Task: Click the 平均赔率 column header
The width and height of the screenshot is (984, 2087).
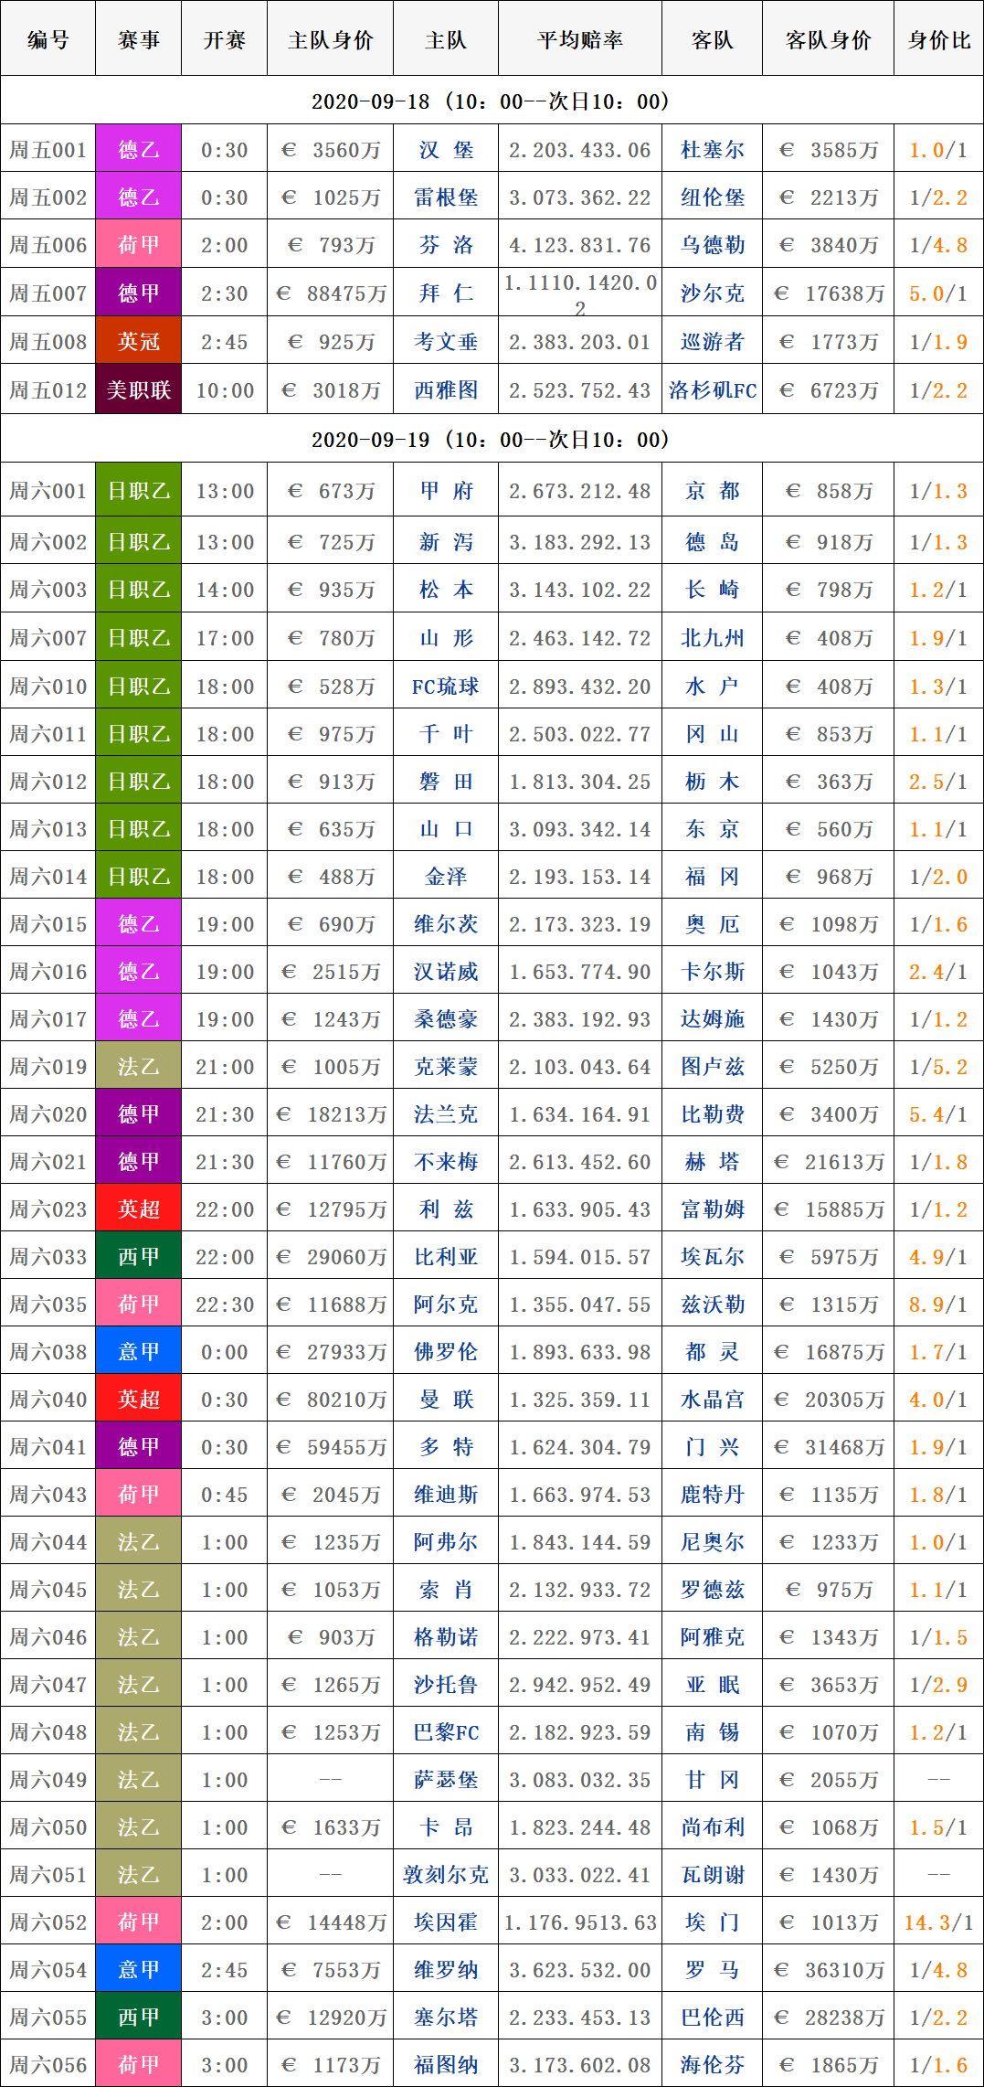Action: click(x=579, y=40)
